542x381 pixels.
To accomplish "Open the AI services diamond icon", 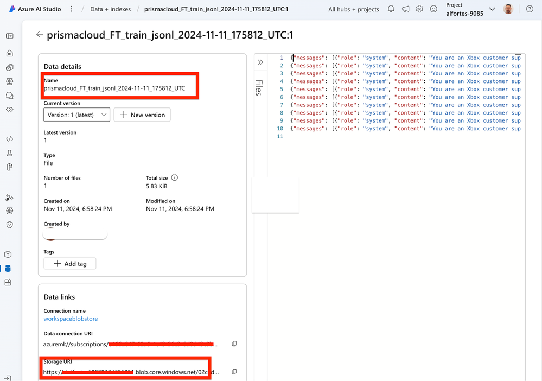I will [10, 109].
